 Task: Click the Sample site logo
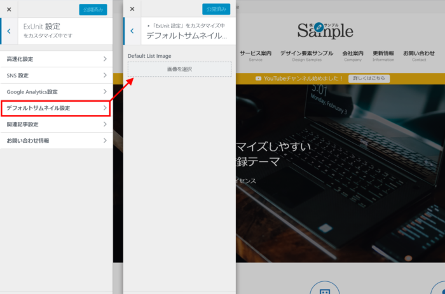325,30
